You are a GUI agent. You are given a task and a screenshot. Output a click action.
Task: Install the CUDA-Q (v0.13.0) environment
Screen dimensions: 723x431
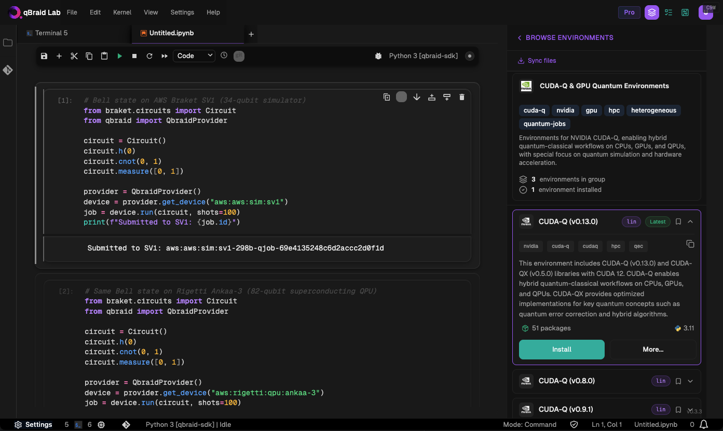click(562, 350)
